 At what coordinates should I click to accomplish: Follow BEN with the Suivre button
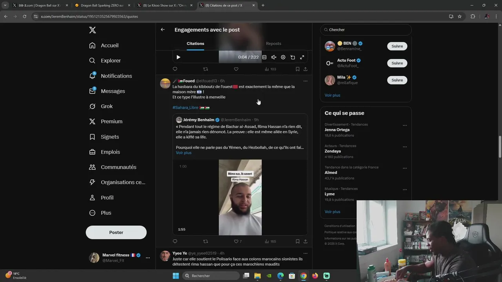tap(397, 46)
